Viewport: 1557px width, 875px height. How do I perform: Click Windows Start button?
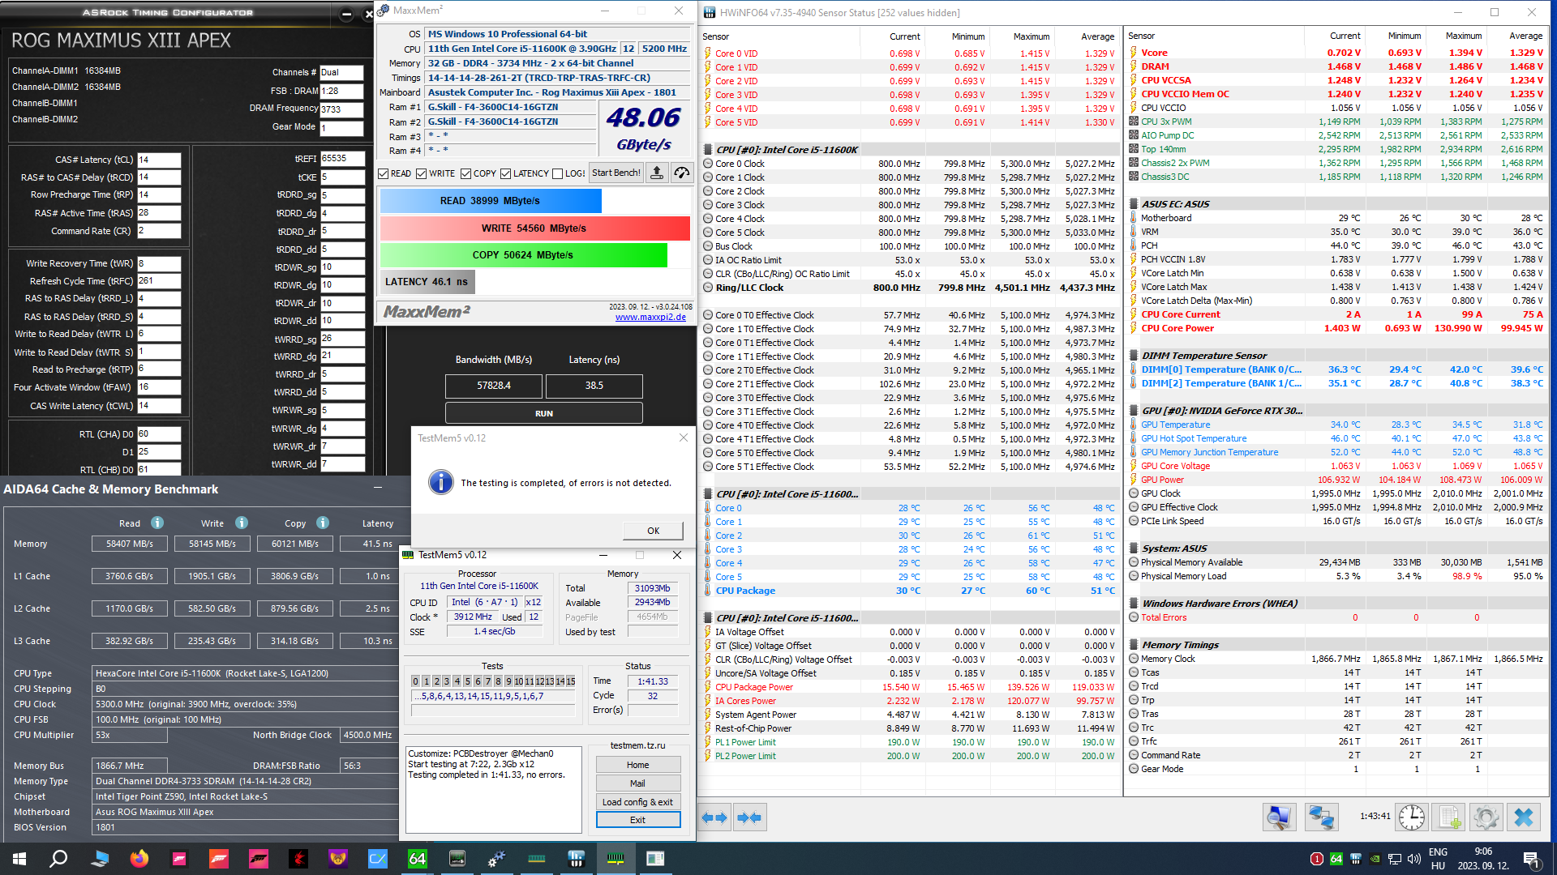19,858
